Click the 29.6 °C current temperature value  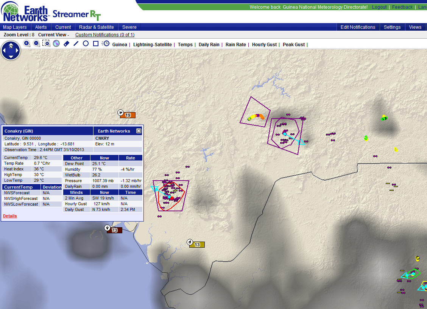pos(41,158)
